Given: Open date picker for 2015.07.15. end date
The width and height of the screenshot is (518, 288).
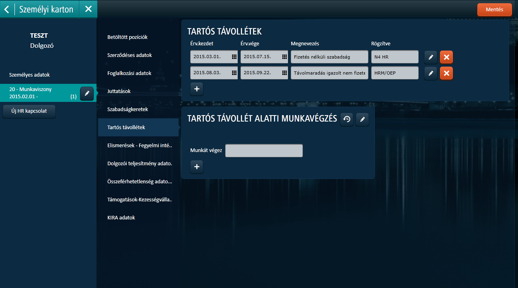Looking at the screenshot, I should pyautogui.click(x=284, y=57).
